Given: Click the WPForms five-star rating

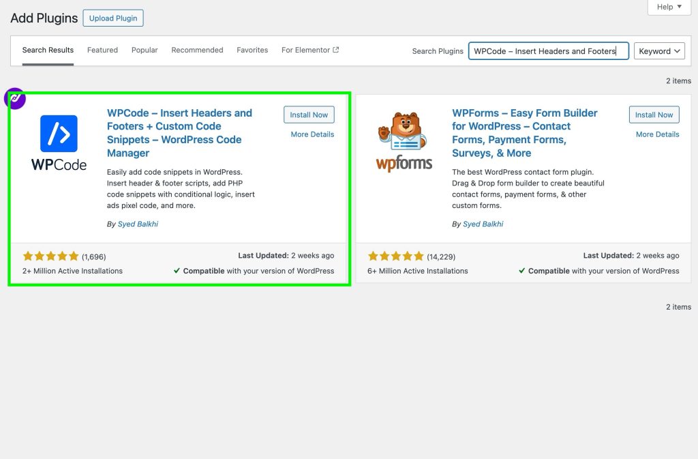Looking at the screenshot, I should tap(396, 256).
